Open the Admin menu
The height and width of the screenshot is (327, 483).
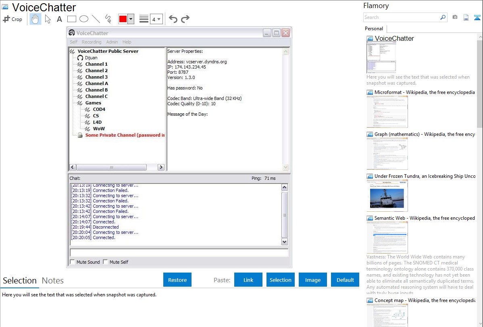[x=112, y=42]
